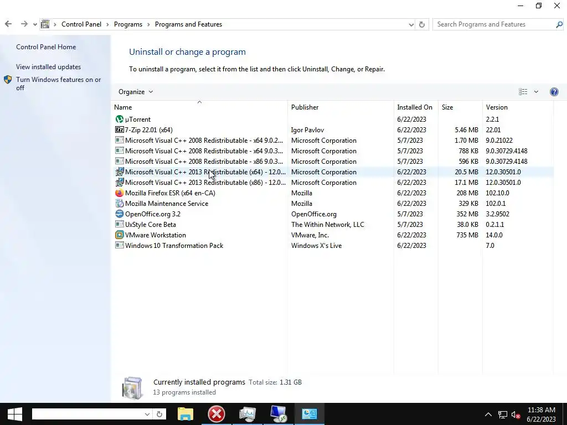Sort by the Publisher column header
Screen dimensions: 567x425
click(x=341, y=107)
